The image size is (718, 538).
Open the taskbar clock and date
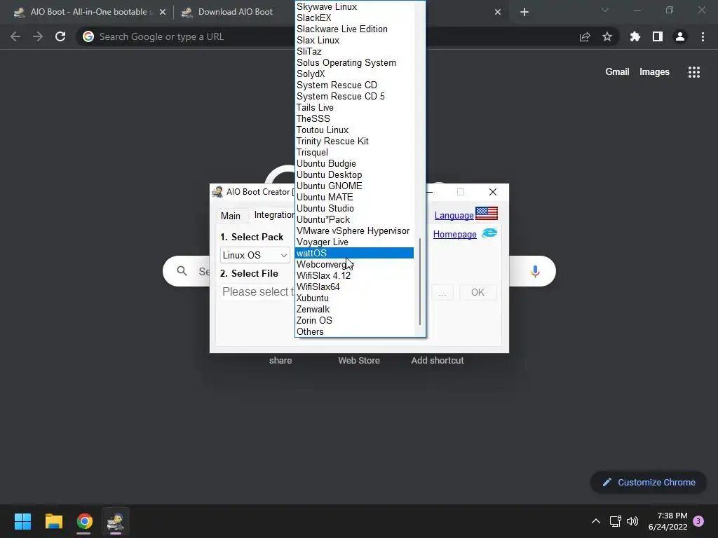coord(668,521)
